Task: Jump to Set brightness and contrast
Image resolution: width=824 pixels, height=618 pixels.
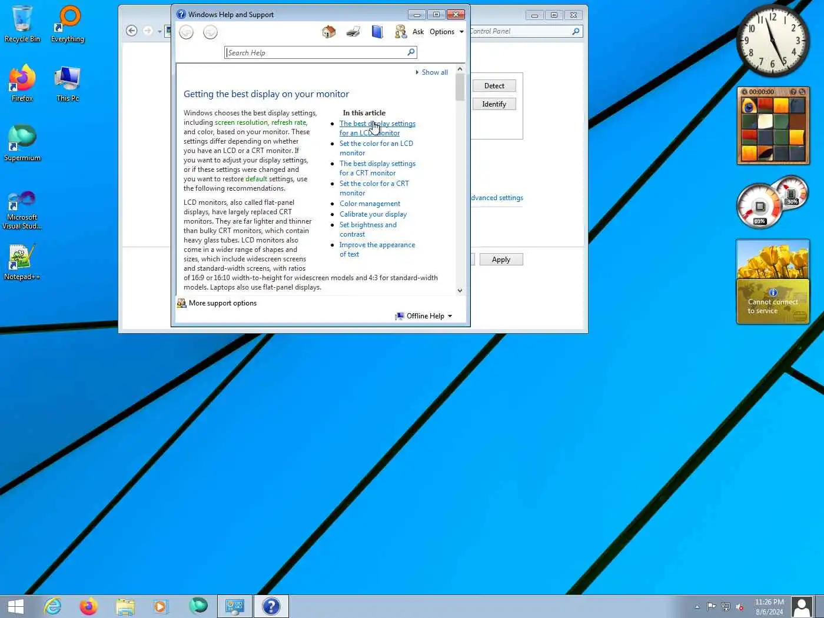Action: pyautogui.click(x=368, y=230)
